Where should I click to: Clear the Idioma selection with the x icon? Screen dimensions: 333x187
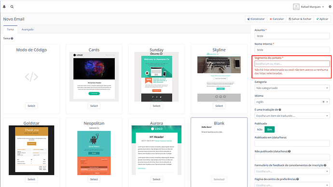[x=323, y=102]
